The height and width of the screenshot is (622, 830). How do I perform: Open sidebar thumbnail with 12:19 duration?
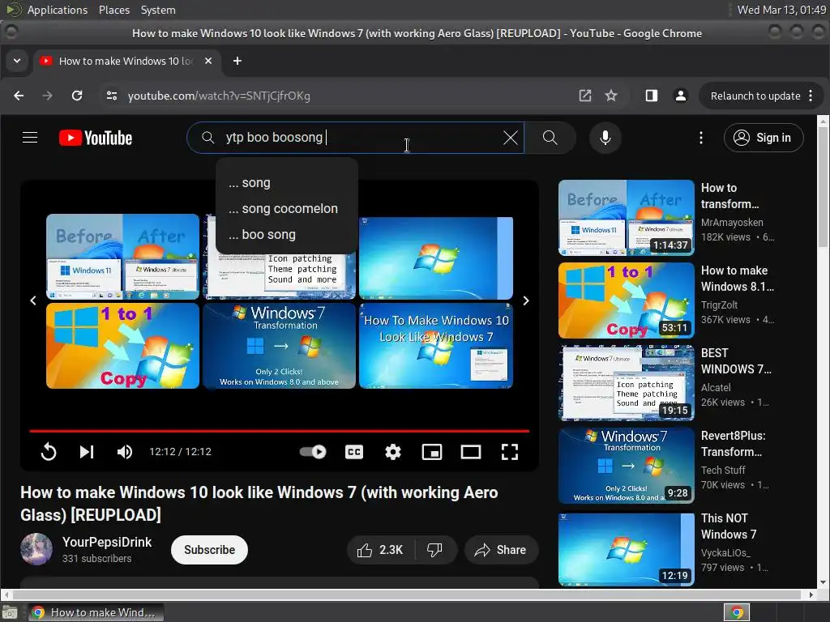pyautogui.click(x=627, y=548)
